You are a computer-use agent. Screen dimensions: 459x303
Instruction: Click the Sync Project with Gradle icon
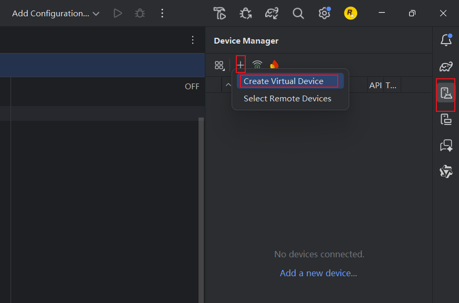click(272, 14)
